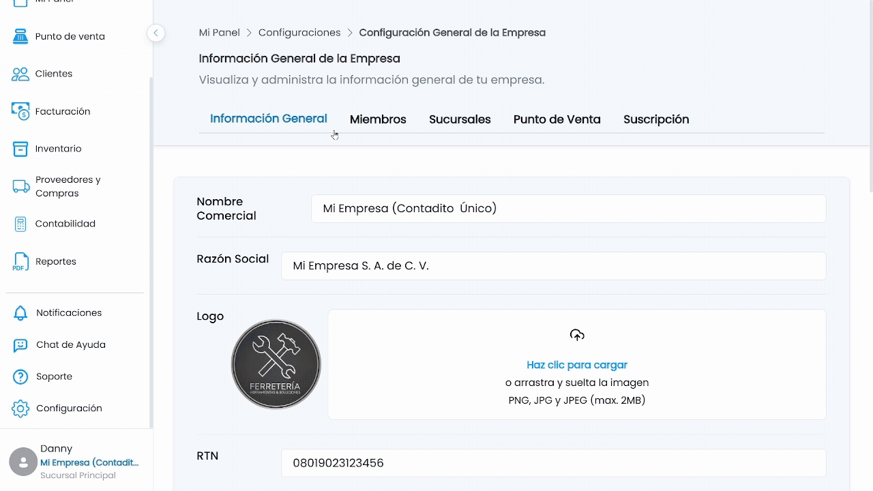This screenshot has height=491, width=873.
Task: Click the Facturación money icon
Action: coord(20,111)
